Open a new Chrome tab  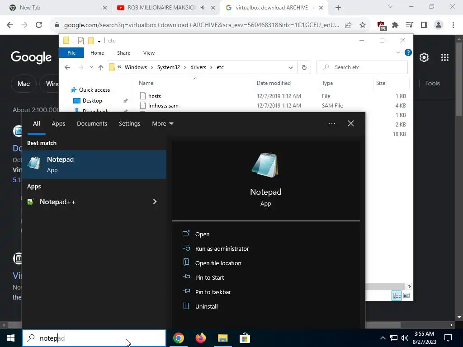tap(338, 8)
